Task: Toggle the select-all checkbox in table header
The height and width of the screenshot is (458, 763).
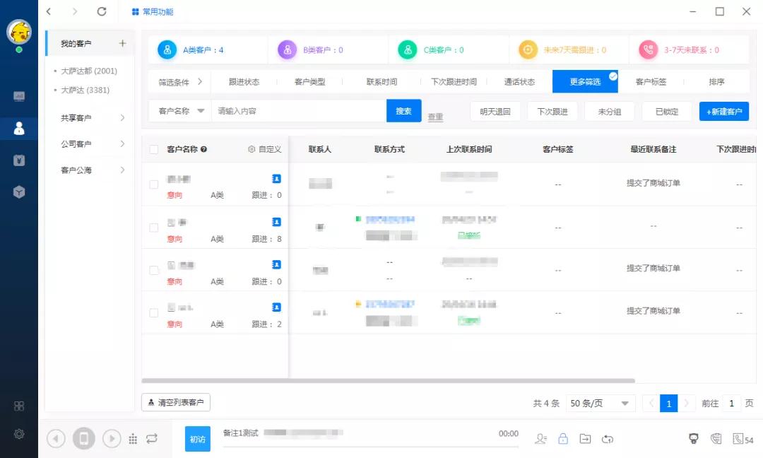Action: click(154, 149)
